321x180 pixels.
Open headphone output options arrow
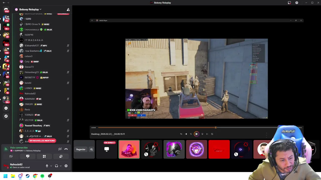click(x=60, y=166)
